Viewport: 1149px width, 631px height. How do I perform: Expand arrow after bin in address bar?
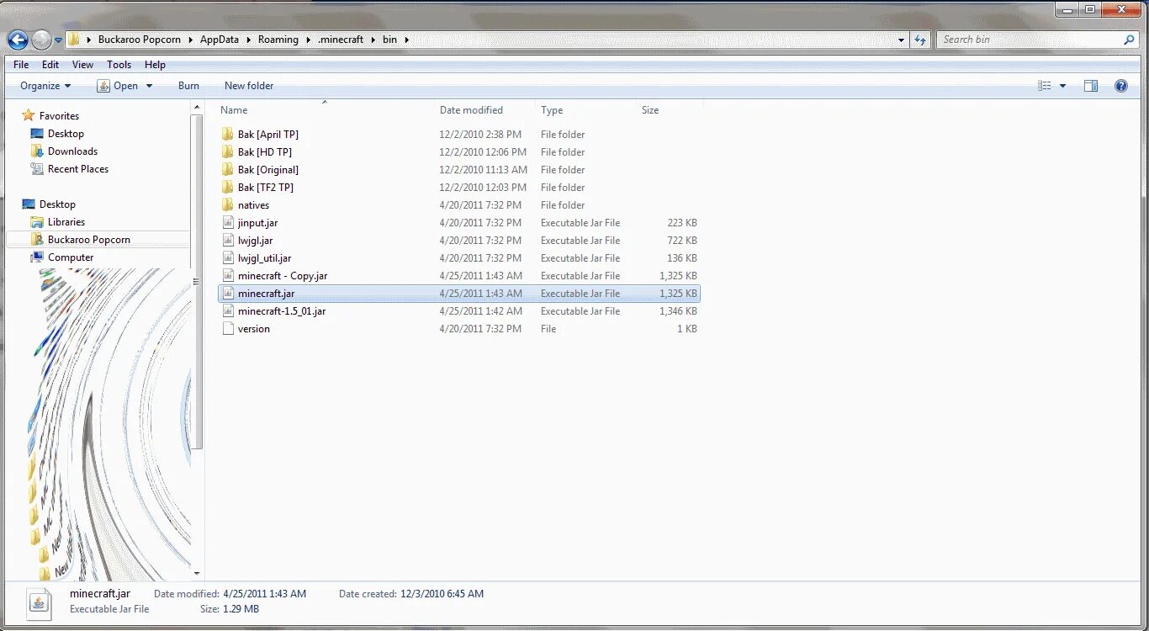point(407,40)
